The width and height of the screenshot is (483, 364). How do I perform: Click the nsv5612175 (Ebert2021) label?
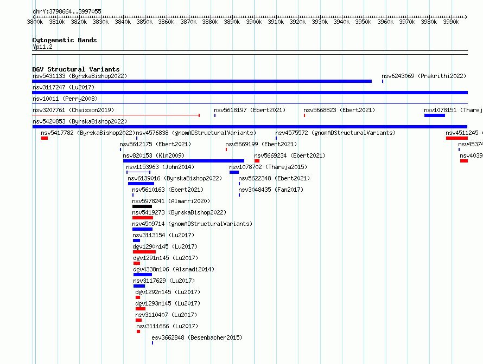[155, 144]
